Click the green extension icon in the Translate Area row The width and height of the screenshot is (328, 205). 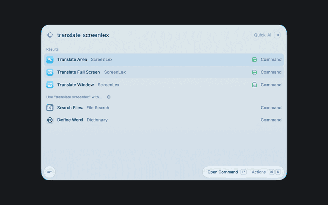pyautogui.click(x=254, y=59)
